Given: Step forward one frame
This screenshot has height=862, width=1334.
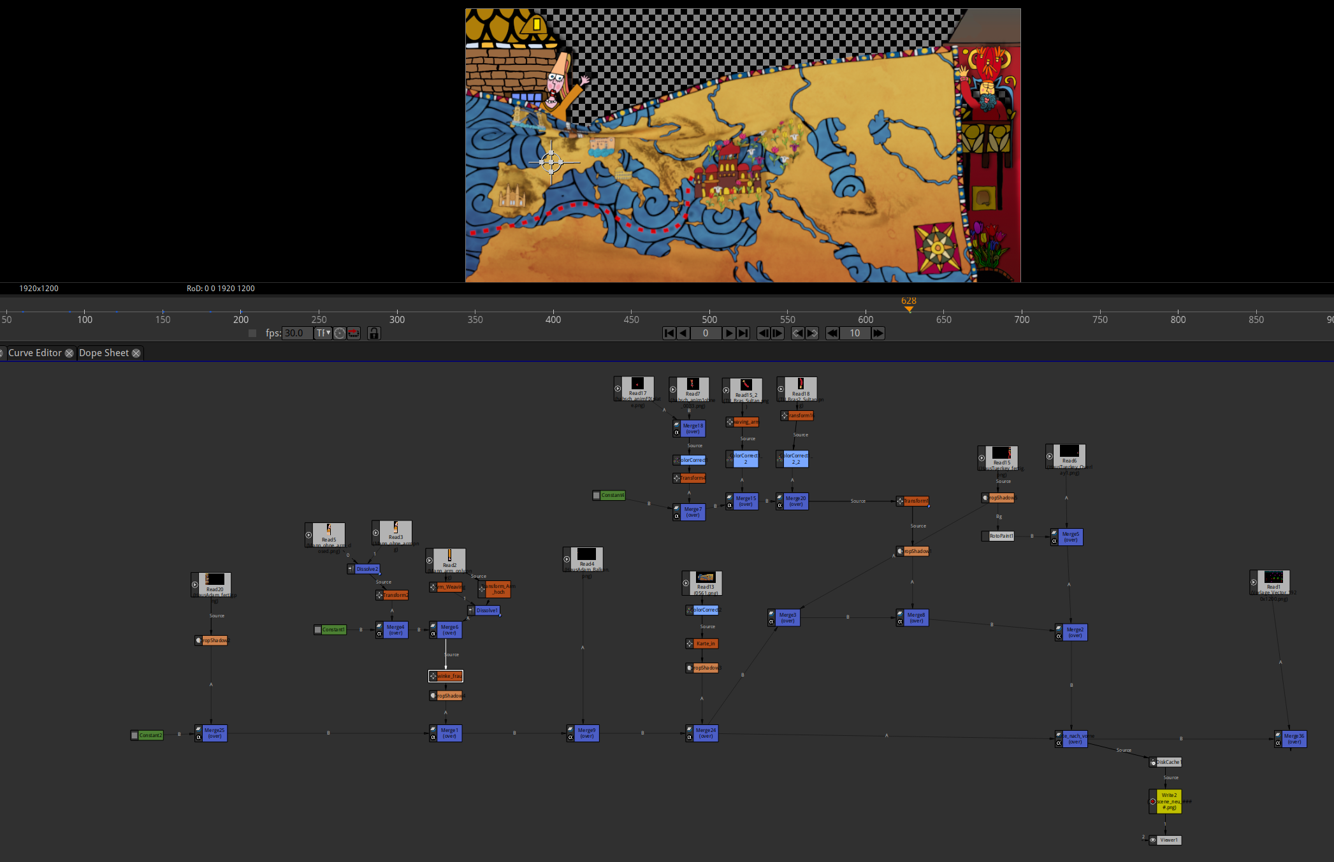Looking at the screenshot, I should pos(778,333).
